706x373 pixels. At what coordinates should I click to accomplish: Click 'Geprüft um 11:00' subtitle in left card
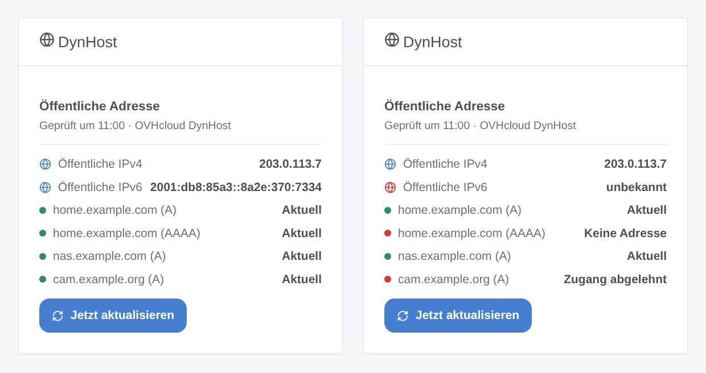tap(82, 126)
